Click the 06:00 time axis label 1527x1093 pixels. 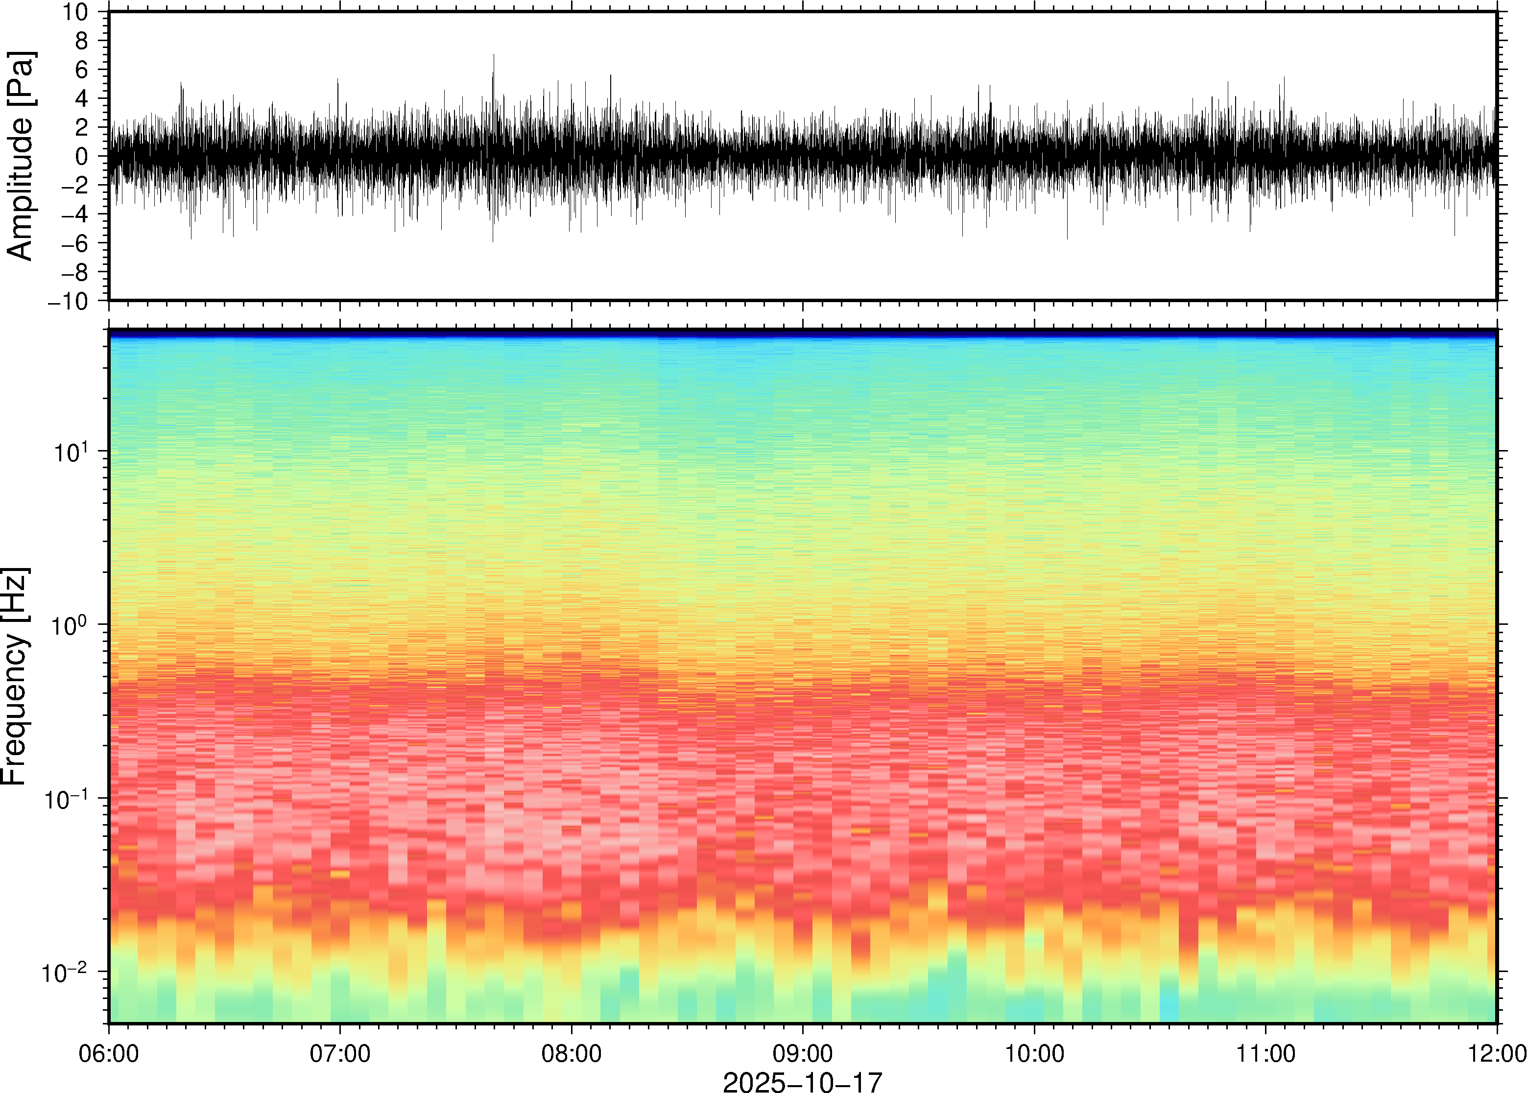108,1053
